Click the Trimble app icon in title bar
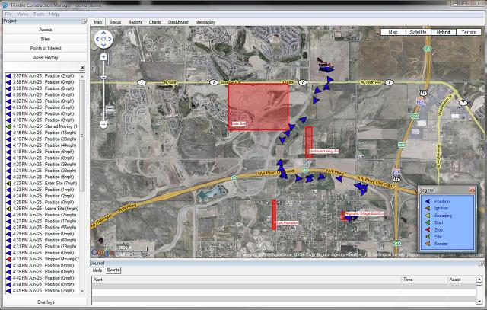 pos(5,5)
